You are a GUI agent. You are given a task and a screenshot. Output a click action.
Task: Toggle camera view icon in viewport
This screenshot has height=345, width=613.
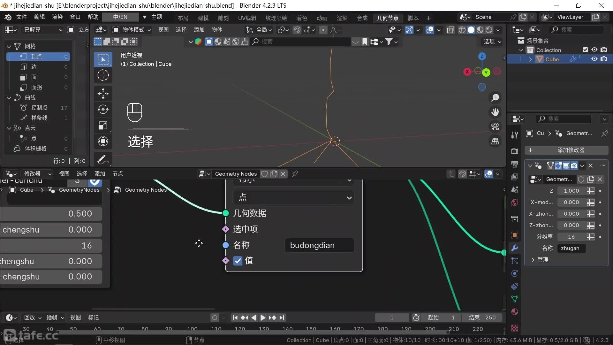click(x=495, y=127)
